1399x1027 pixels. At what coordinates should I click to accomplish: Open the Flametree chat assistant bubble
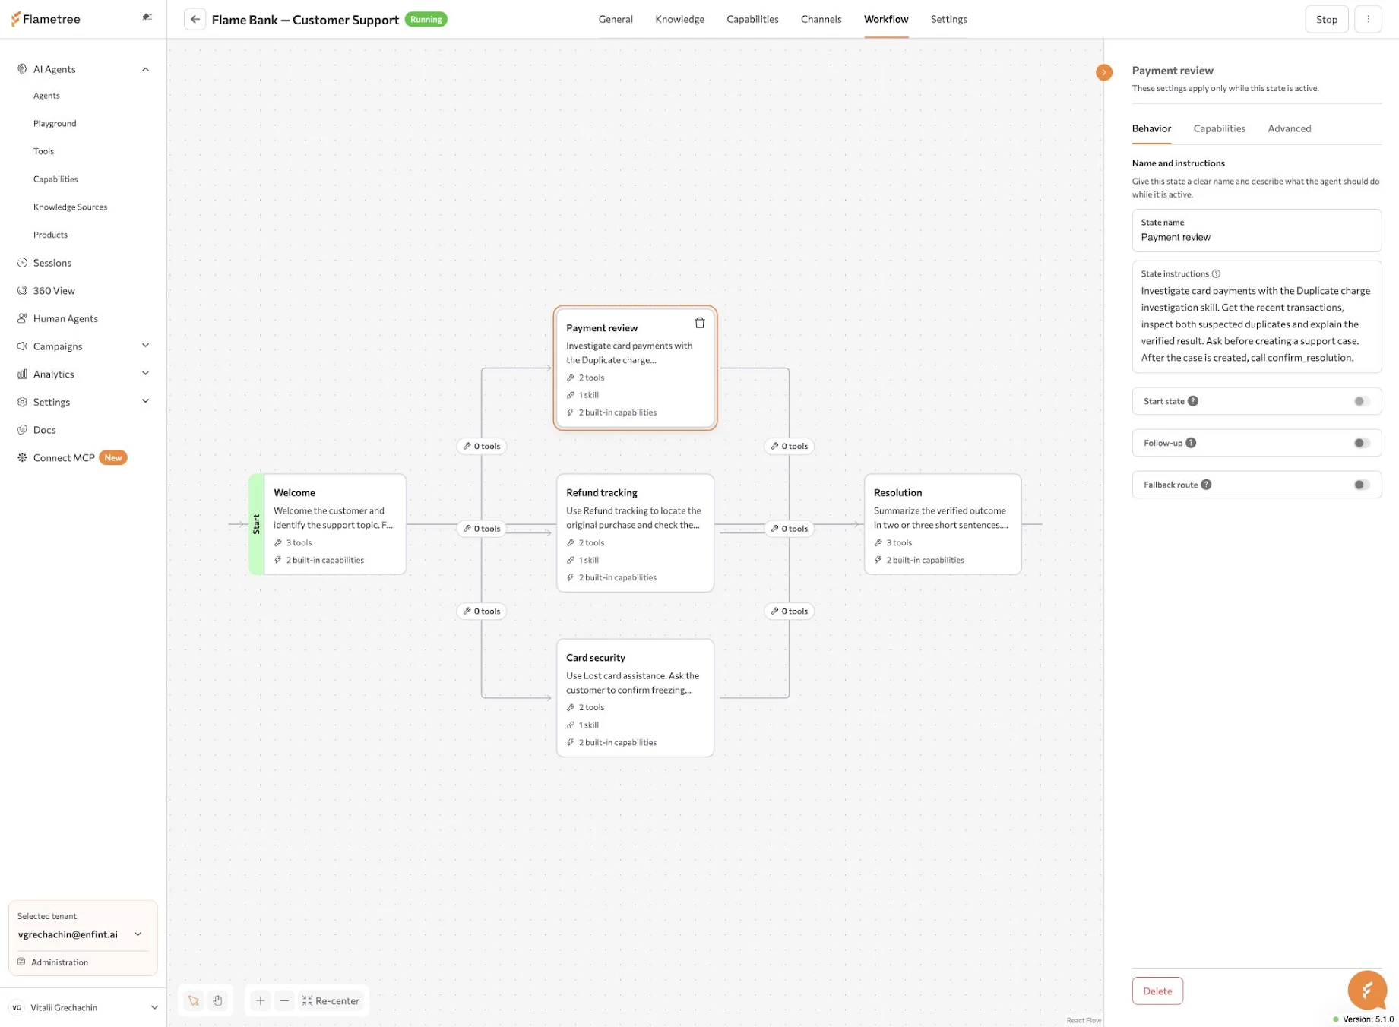pos(1367,990)
